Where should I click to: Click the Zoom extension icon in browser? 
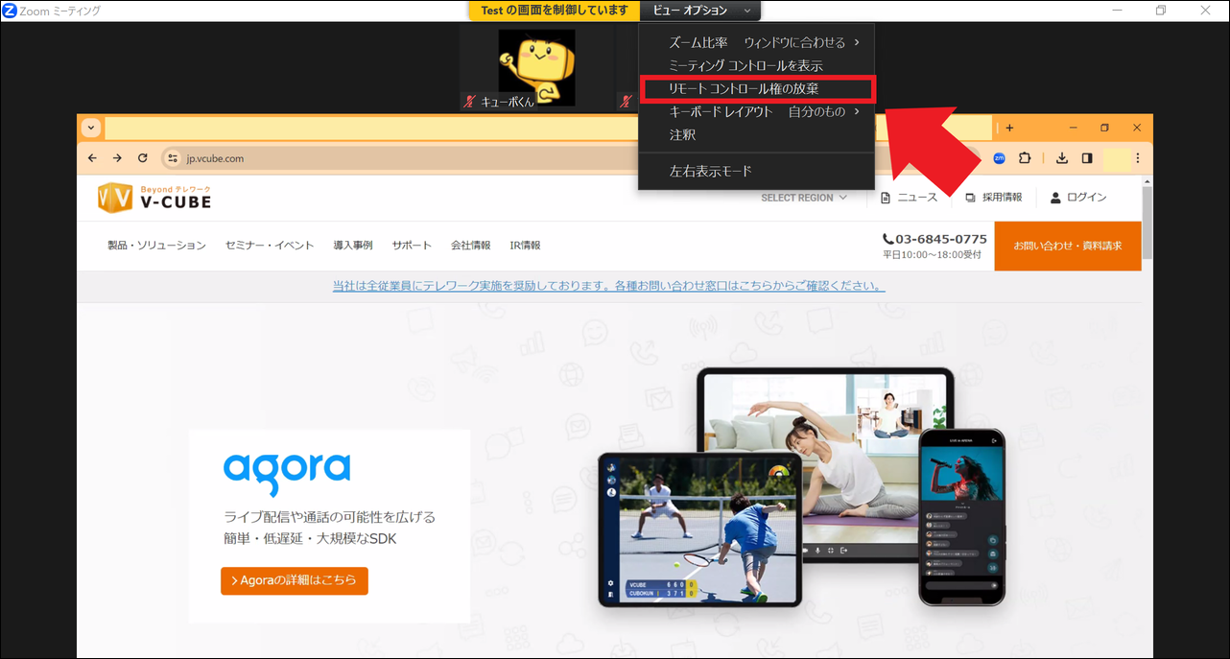(x=999, y=158)
